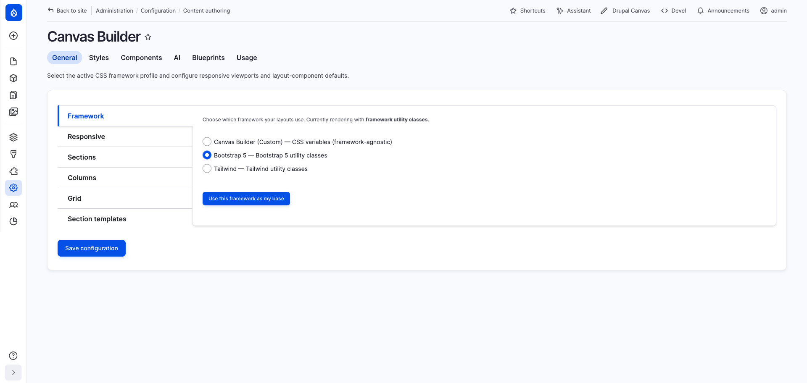This screenshot has height=383, width=807.
Task: Open the Create plus-circle icon in sidebar
Action: point(13,36)
